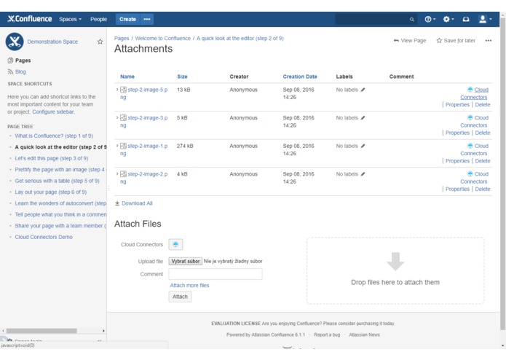This screenshot has height=360, width=506.
Task: Open the Help menu icon
Action: 430,20
